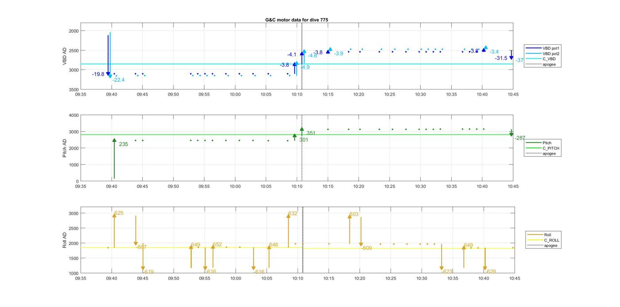Click the '632' annotation in Roll plot

[293, 214]
